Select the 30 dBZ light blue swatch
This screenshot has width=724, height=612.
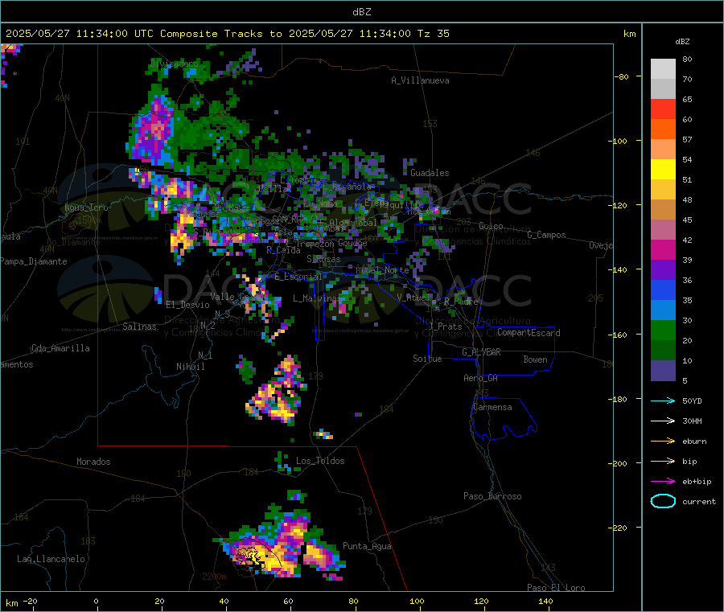click(663, 310)
